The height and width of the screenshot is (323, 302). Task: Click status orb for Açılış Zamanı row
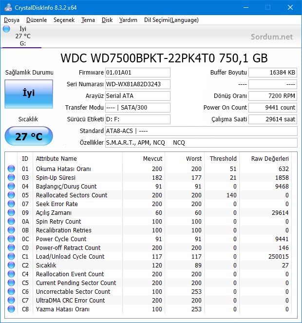tap(11, 212)
